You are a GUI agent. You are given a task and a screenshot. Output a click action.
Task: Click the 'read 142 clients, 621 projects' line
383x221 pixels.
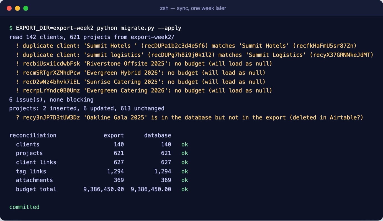click(92, 37)
